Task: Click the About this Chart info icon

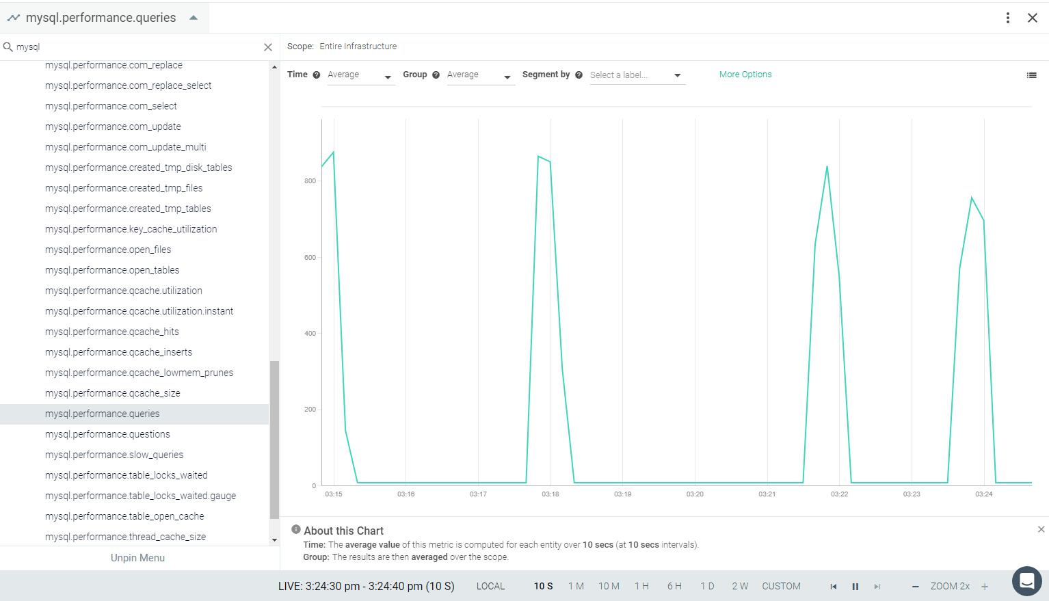Action: click(x=296, y=529)
